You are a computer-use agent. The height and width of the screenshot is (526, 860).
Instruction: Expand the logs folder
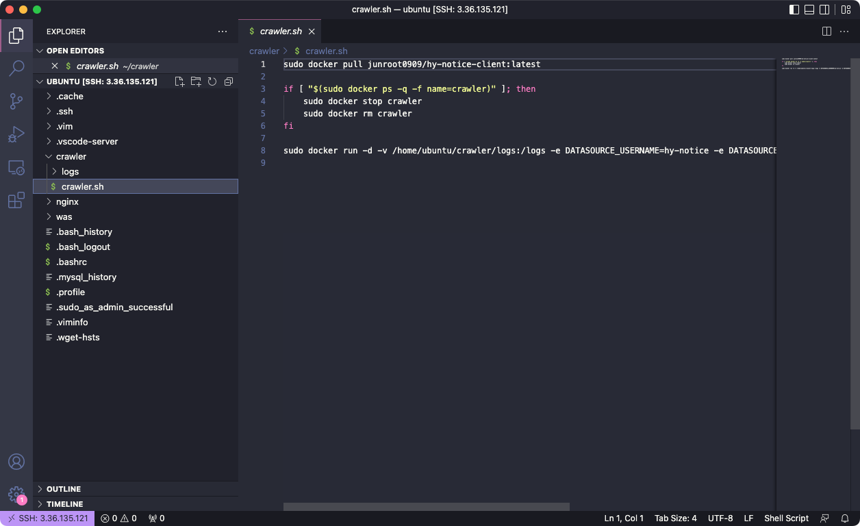coord(136,172)
